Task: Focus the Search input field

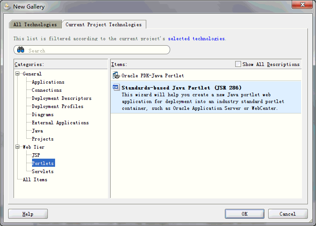Action: pos(92,50)
